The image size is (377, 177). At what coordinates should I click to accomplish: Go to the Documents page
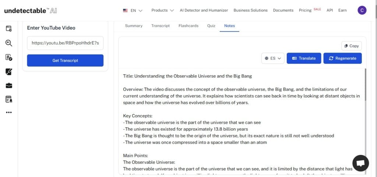(x=283, y=10)
